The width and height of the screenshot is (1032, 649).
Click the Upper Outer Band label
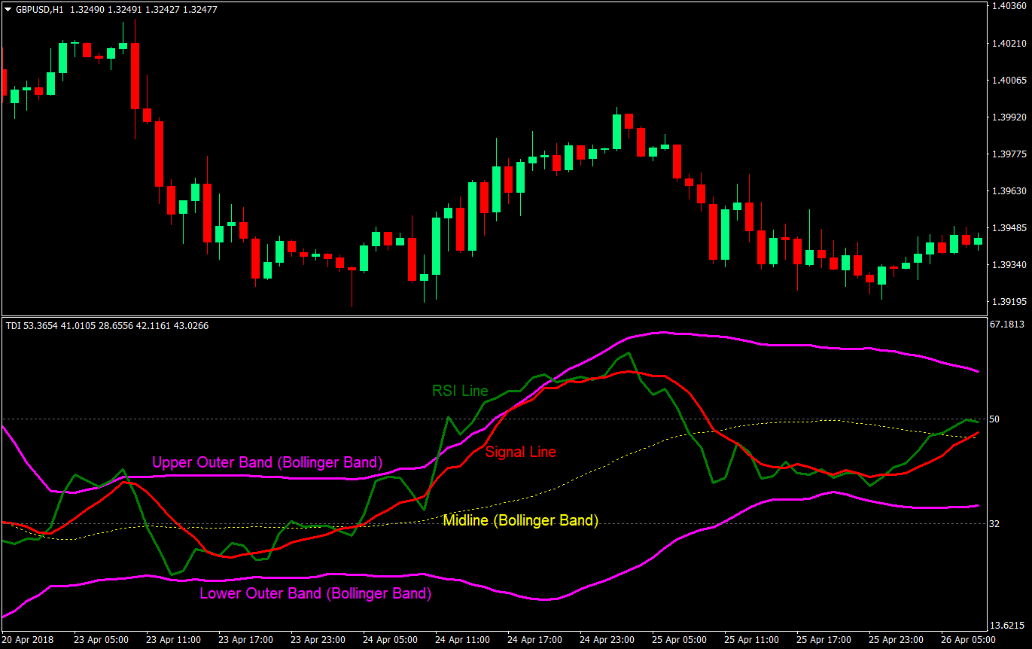267,462
